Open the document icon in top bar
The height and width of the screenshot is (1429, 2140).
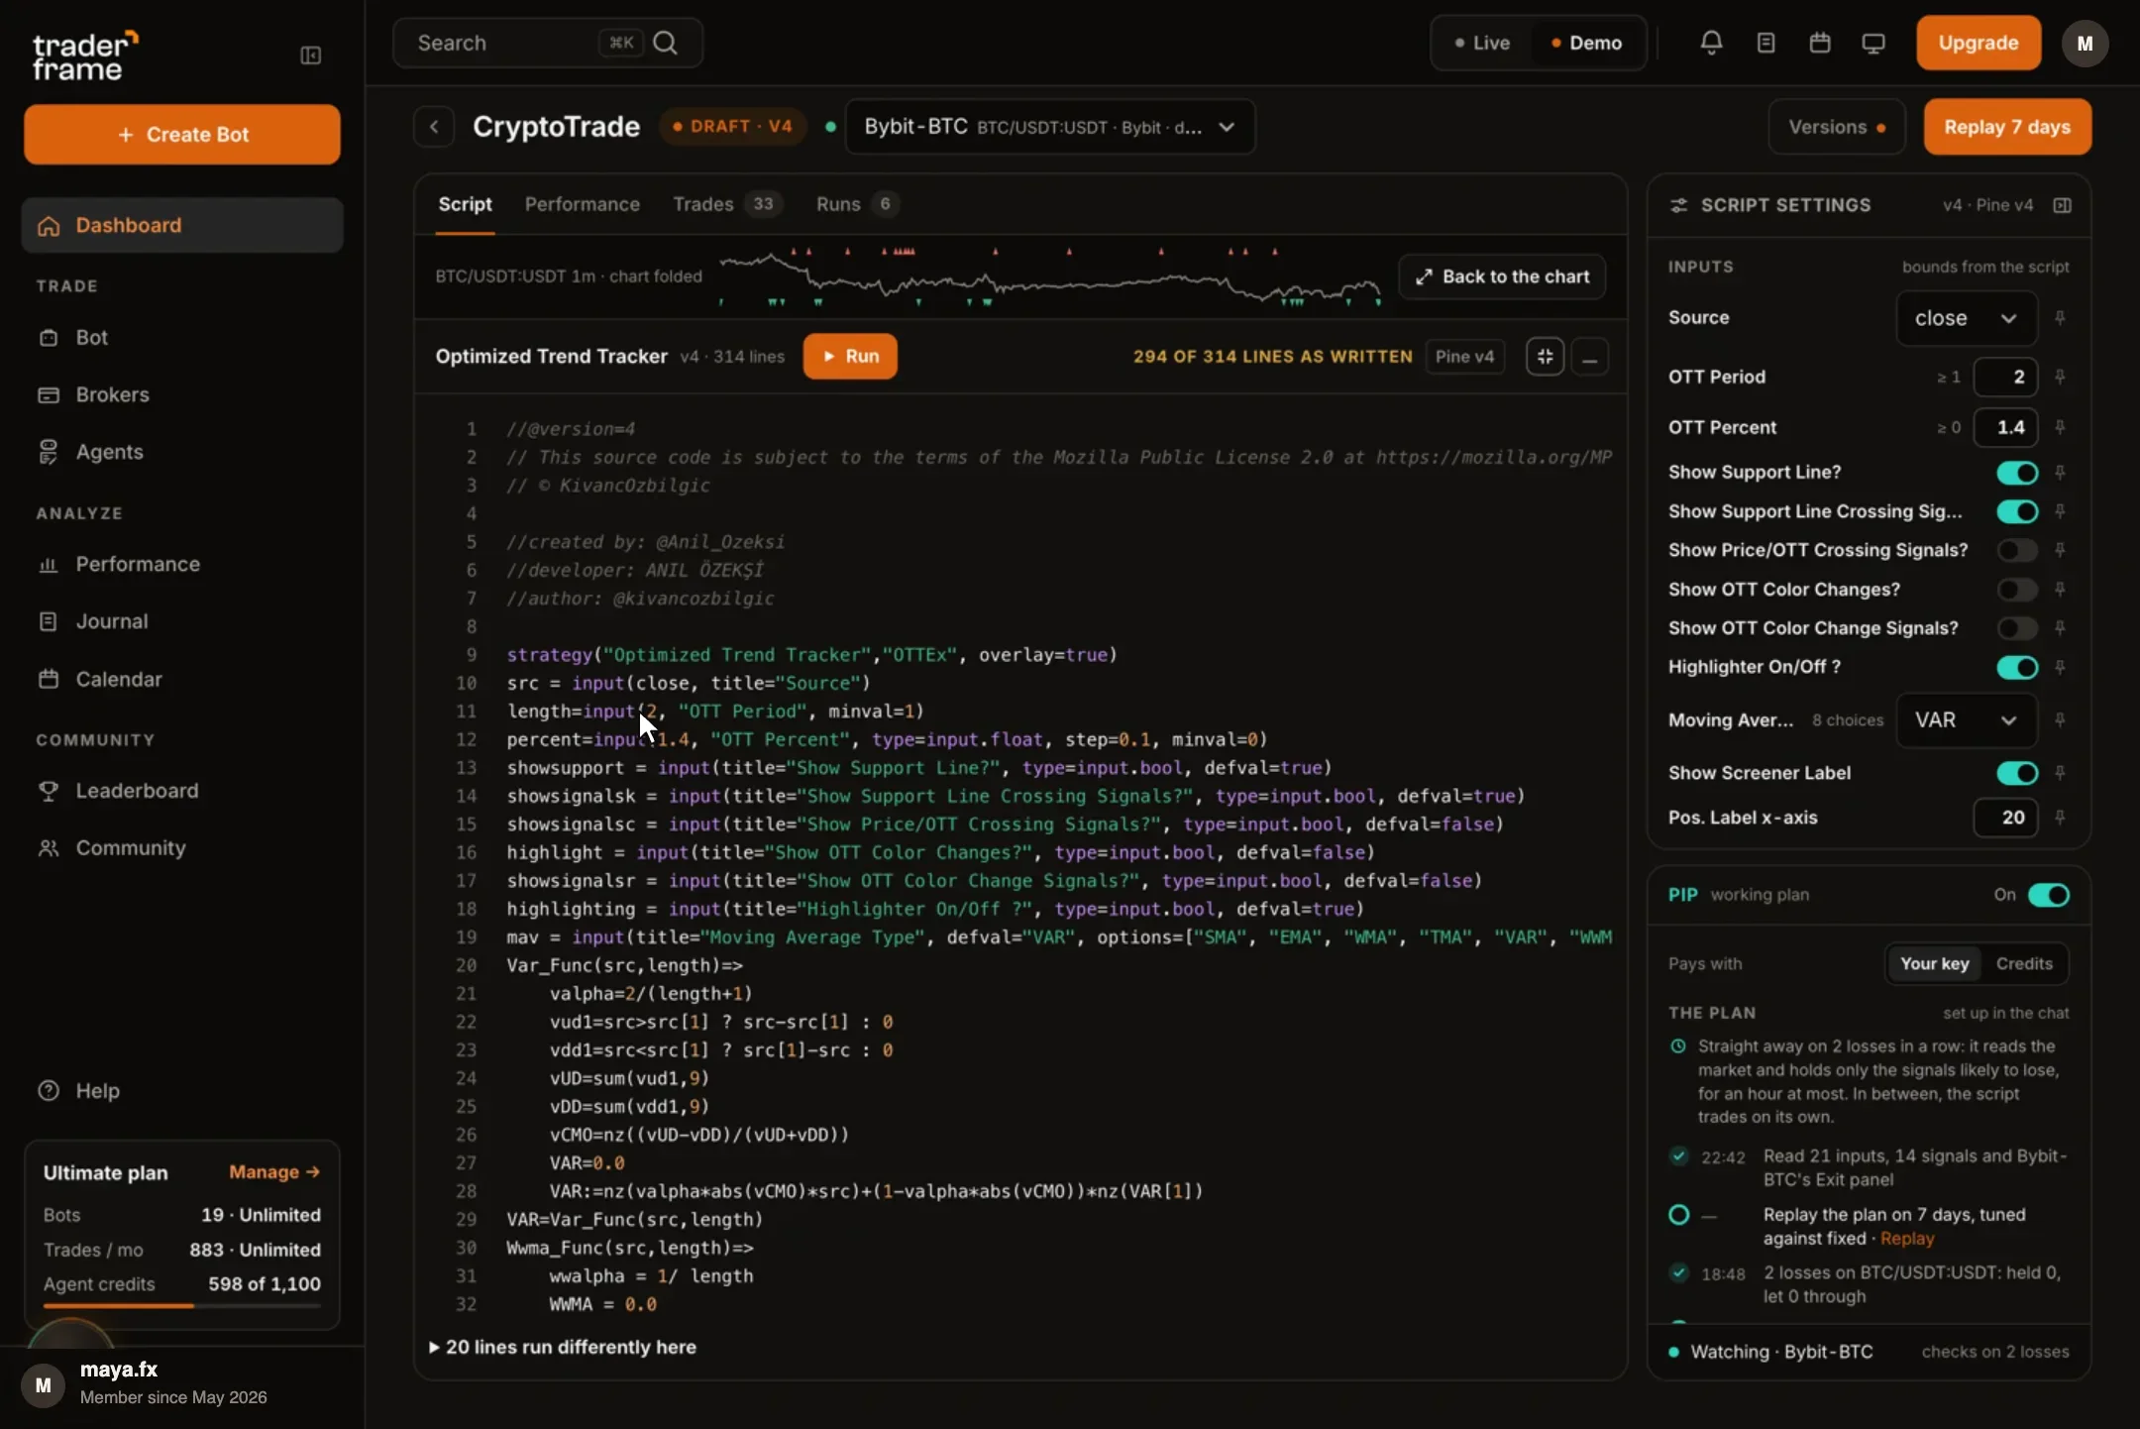pyautogui.click(x=1765, y=43)
